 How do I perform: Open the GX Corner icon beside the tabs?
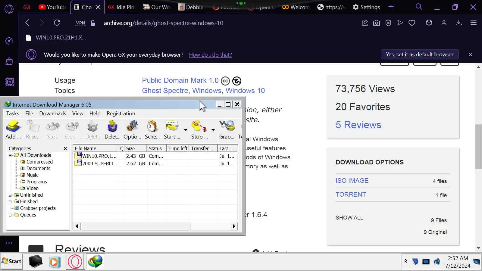[27, 7]
